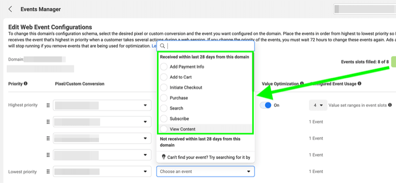
Task: Click the Can't find your event hint text
Action: 208,157
